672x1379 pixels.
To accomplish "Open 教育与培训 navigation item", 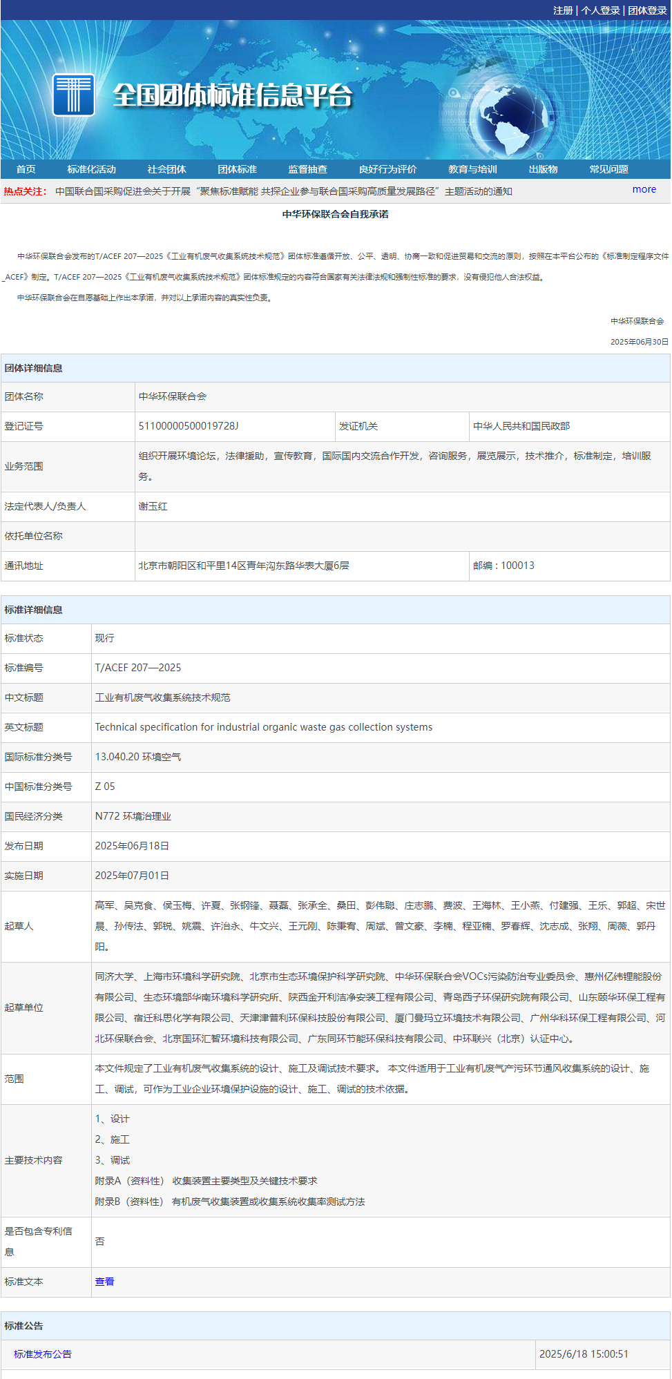I will 472,169.
